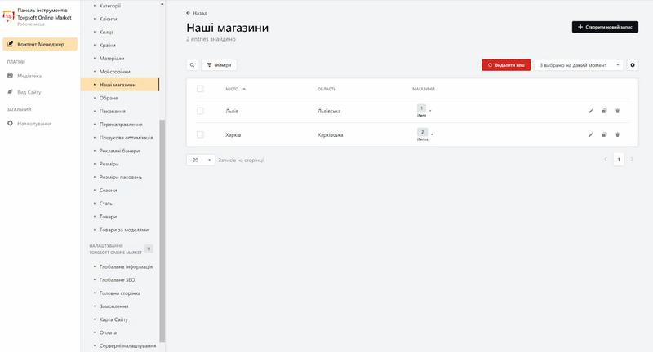Delete the Харків entry with trash icon
The image size is (653, 352).
click(x=617, y=134)
